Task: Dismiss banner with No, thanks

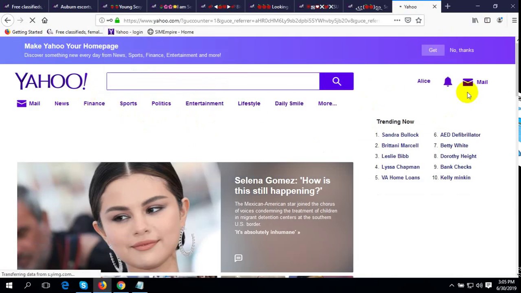Action: pyautogui.click(x=462, y=50)
